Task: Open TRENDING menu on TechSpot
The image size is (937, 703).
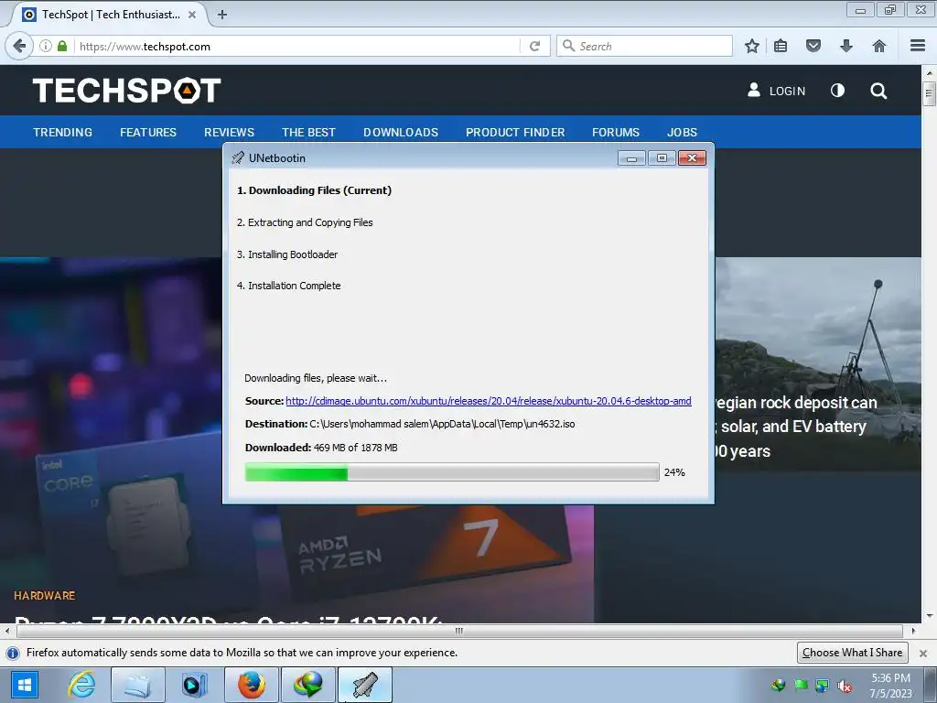Action: [x=63, y=132]
